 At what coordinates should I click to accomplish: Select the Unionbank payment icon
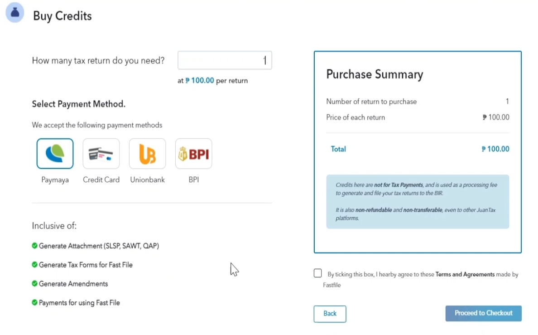click(147, 154)
